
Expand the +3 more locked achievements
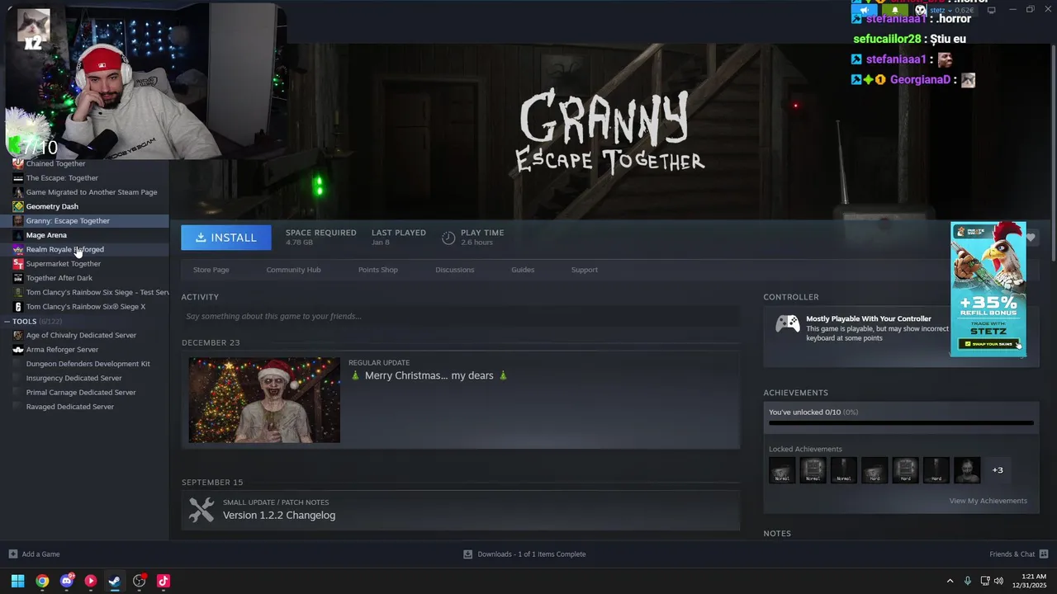(x=998, y=470)
